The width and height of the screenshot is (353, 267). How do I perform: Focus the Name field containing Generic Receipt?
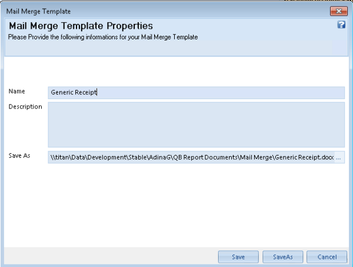(196, 93)
